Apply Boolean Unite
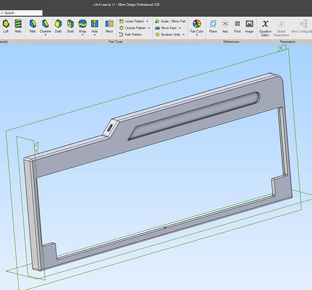The image size is (312, 290). point(168,34)
